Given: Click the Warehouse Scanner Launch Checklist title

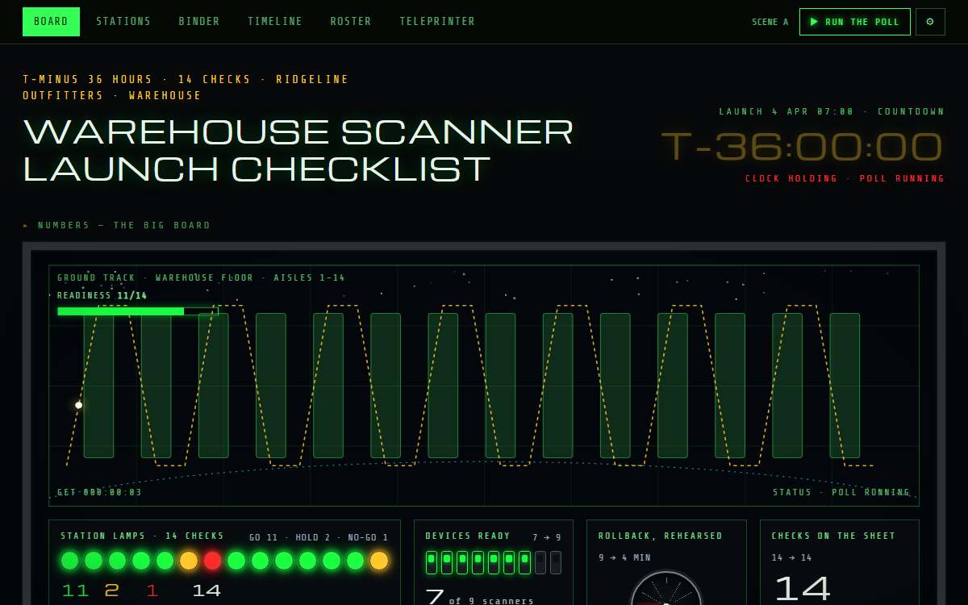Looking at the screenshot, I should click(x=298, y=151).
